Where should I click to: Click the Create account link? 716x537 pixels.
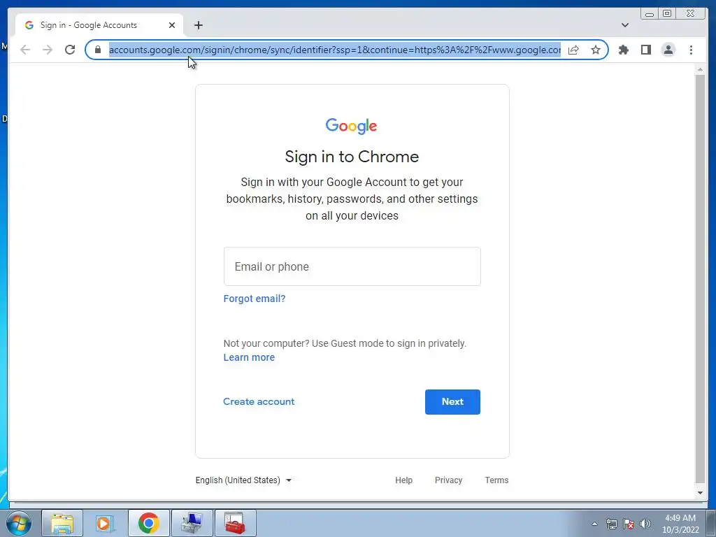pos(259,402)
